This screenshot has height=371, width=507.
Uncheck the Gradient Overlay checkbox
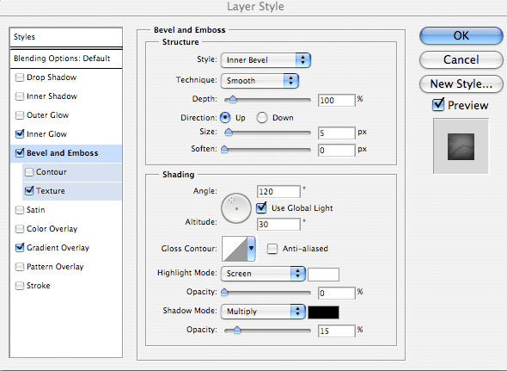coord(20,248)
